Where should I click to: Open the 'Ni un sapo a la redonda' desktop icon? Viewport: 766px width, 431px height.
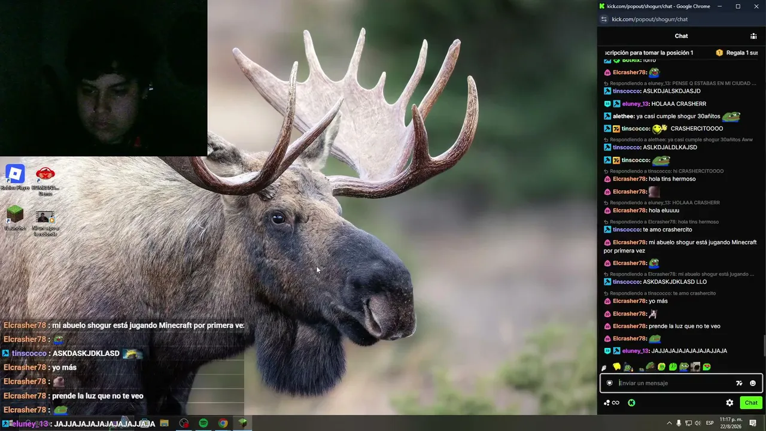45,223
